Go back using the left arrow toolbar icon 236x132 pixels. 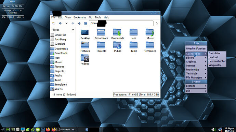[x=60, y=23]
